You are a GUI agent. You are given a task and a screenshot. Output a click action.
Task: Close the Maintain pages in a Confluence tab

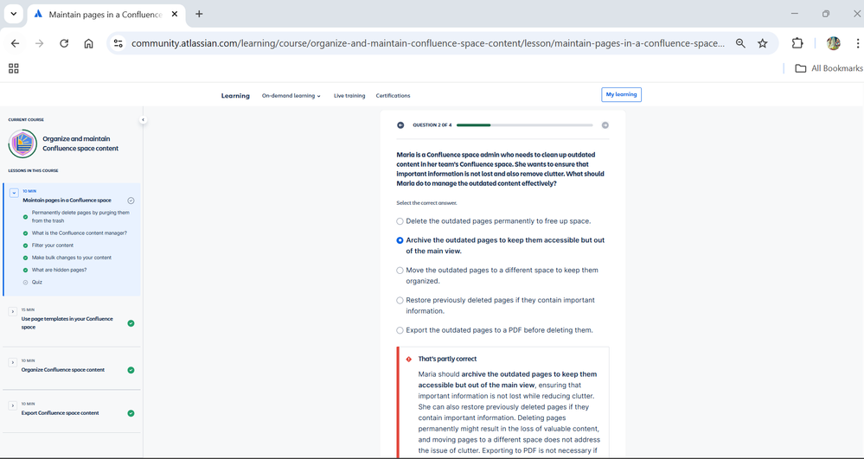175,15
